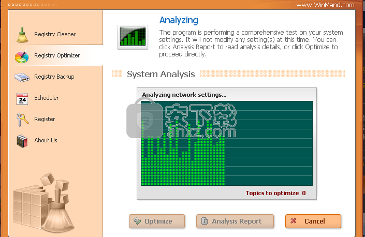
Task: Open the Analysis Report button
Action: point(236,221)
